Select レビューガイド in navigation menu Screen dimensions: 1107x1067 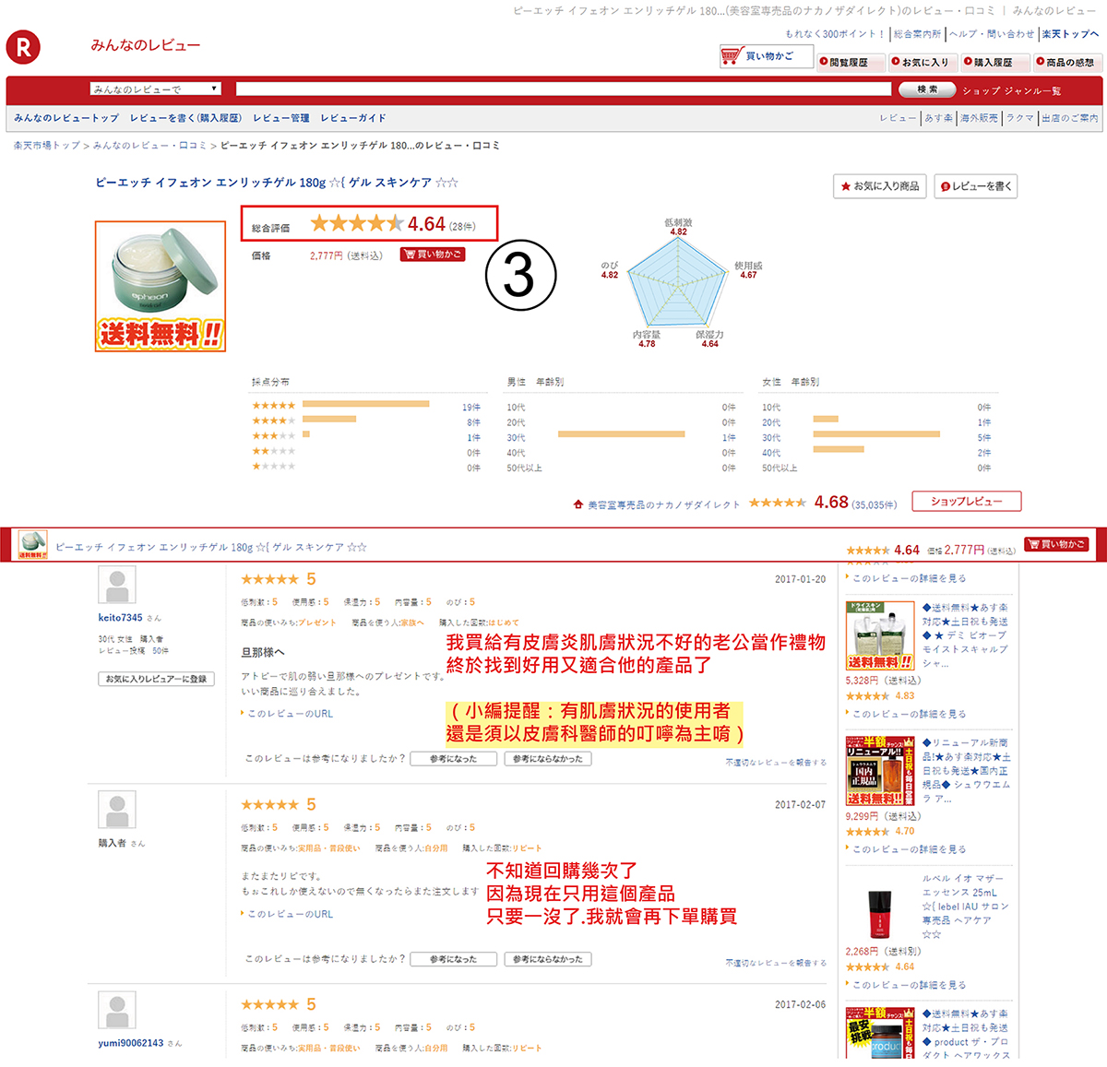point(353,118)
